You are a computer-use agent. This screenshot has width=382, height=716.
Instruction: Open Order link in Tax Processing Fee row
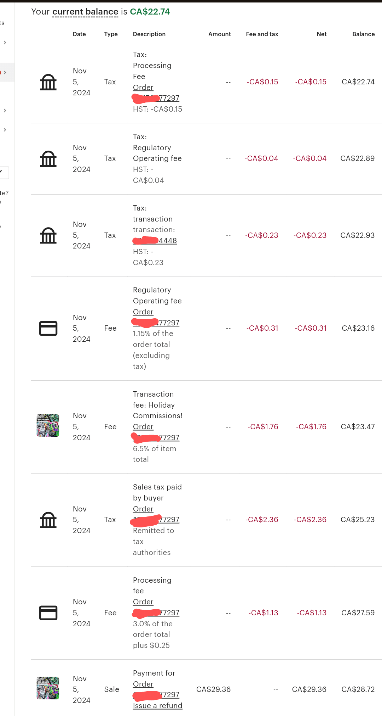tap(143, 88)
